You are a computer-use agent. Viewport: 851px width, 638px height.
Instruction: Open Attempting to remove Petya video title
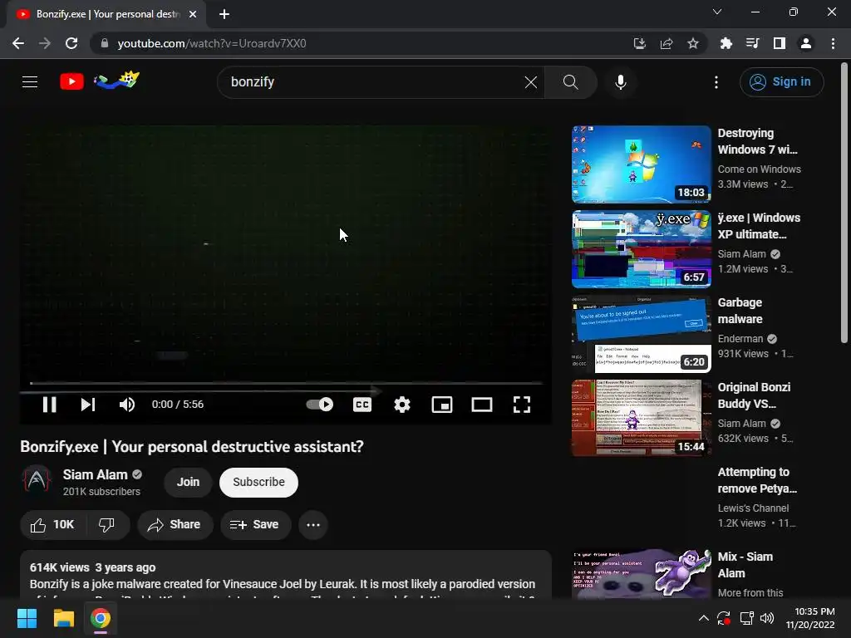tap(757, 480)
